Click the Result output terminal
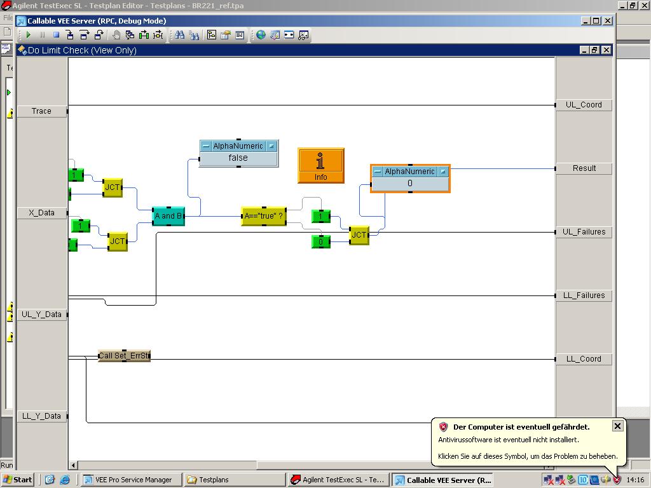 tap(584, 168)
